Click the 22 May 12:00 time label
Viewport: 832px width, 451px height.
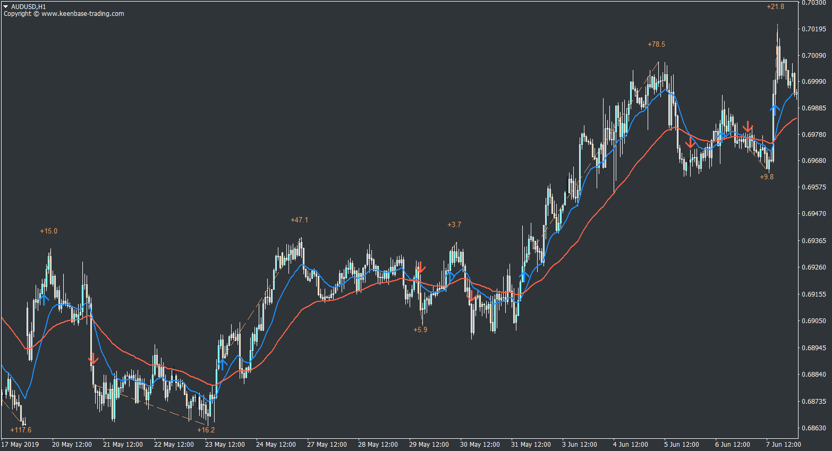[x=174, y=445]
